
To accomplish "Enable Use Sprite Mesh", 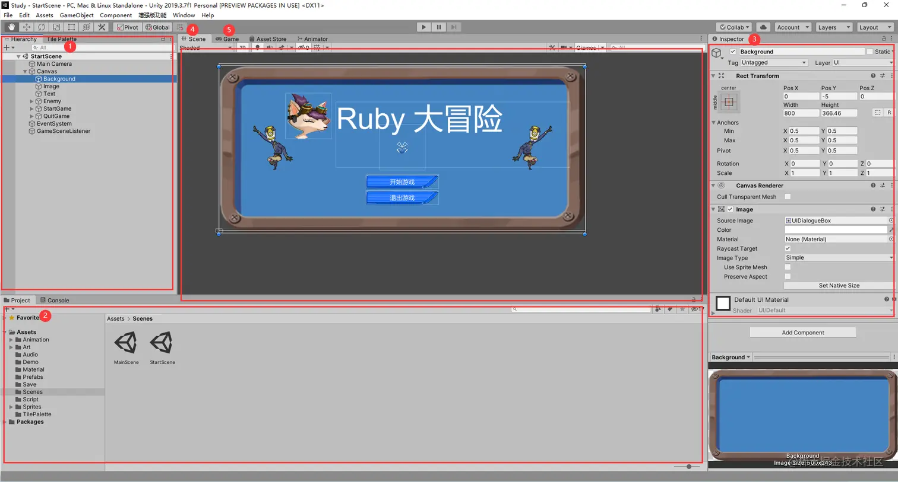I will tap(788, 267).
